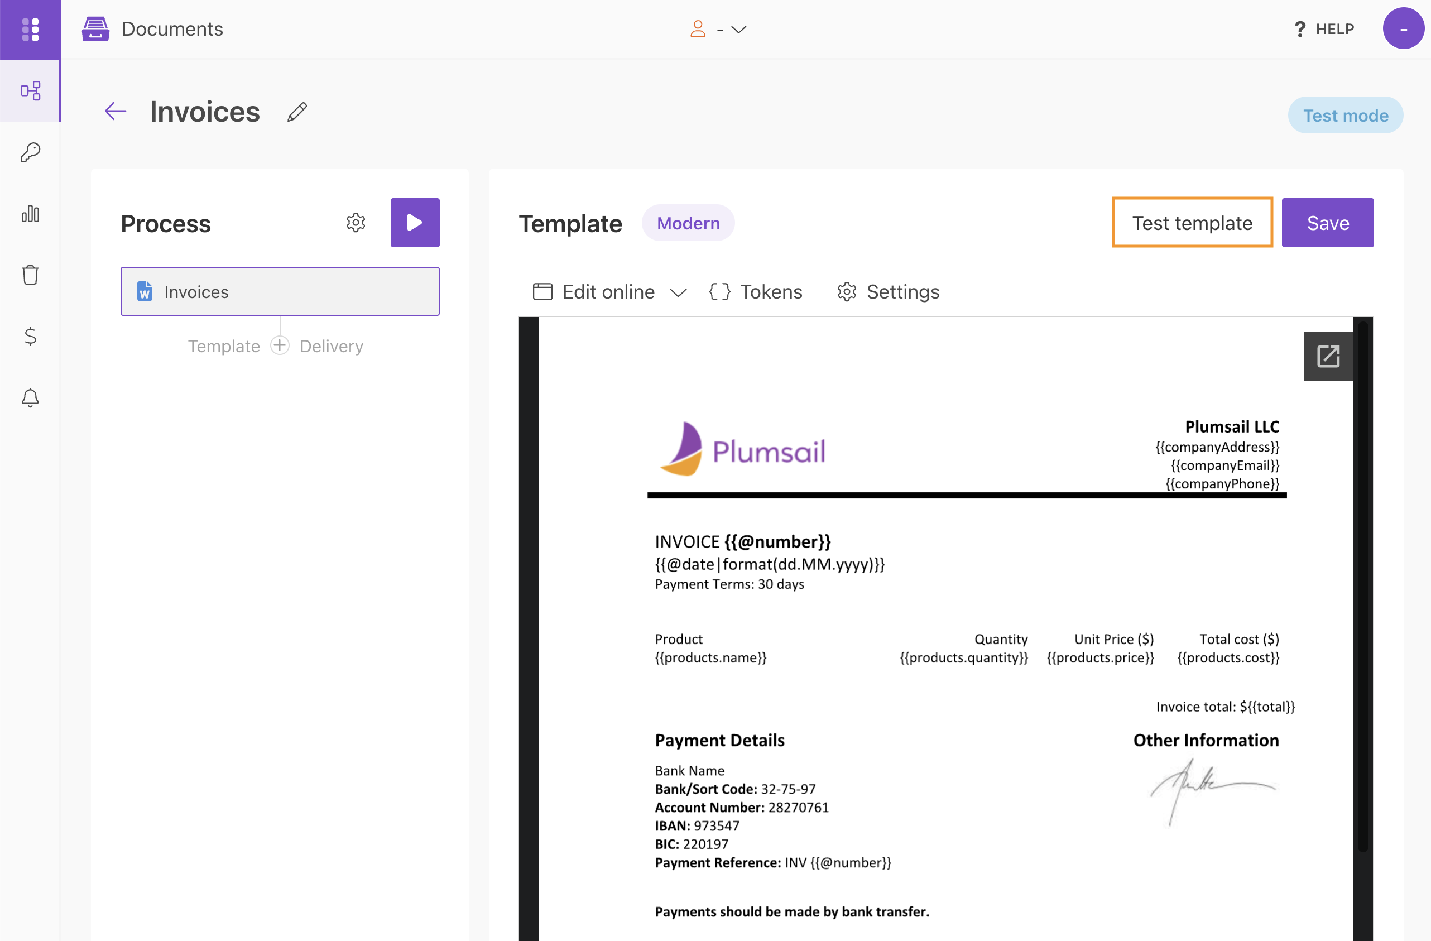
Task: Click the 'Payment Details' heading
Action: tap(720, 740)
